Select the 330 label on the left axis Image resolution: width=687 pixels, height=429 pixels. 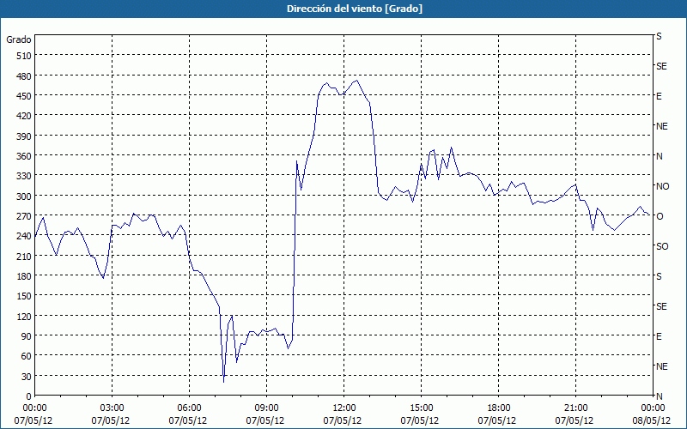point(25,176)
